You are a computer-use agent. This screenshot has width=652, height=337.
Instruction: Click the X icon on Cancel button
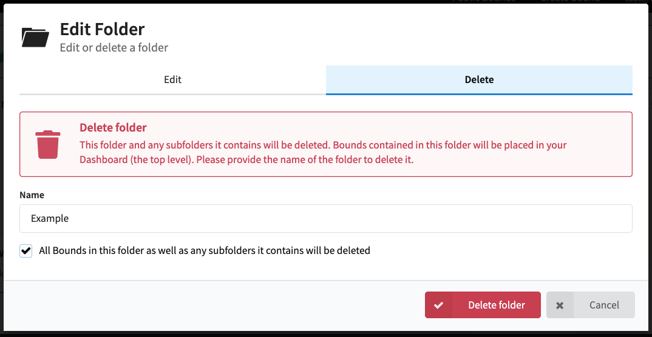point(560,305)
